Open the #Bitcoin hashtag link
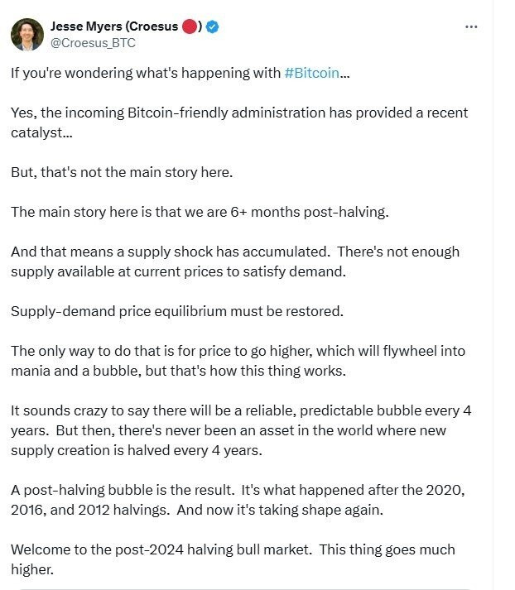This screenshot has height=590, width=515. tap(311, 73)
